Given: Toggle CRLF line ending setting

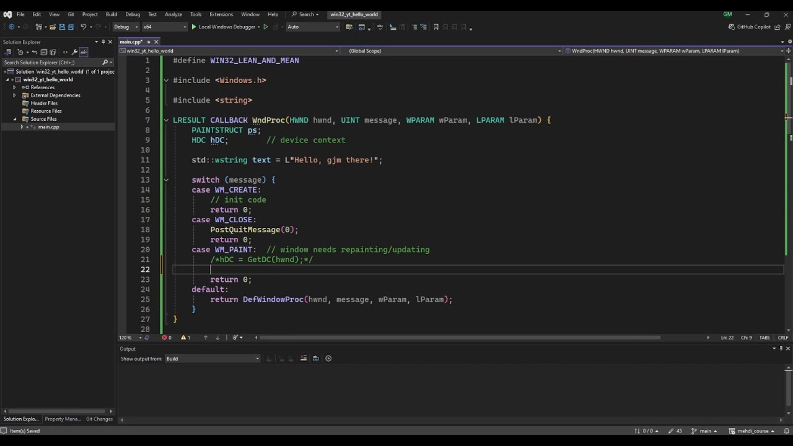Looking at the screenshot, I should (783, 338).
